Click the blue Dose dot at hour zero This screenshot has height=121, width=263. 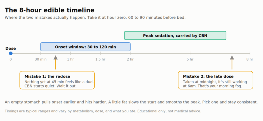[x=11, y=53]
